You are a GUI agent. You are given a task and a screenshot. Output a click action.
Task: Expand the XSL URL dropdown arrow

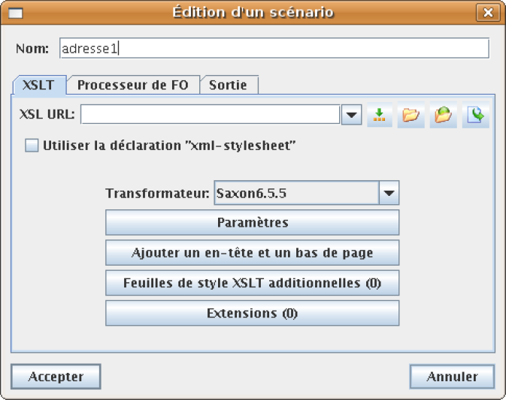coord(351,114)
